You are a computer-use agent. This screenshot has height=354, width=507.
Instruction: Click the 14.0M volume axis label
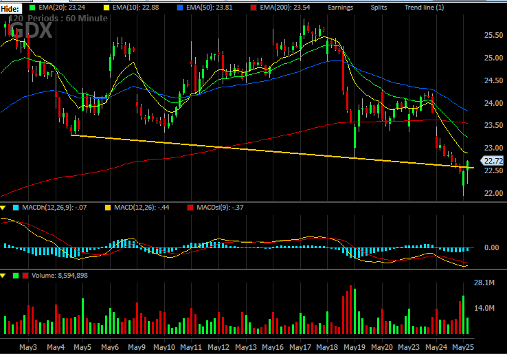click(484, 308)
